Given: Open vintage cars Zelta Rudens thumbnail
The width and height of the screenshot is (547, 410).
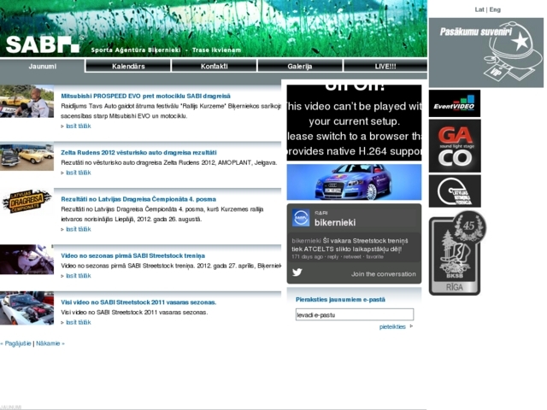Looking at the screenshot, I should (26, 156).
